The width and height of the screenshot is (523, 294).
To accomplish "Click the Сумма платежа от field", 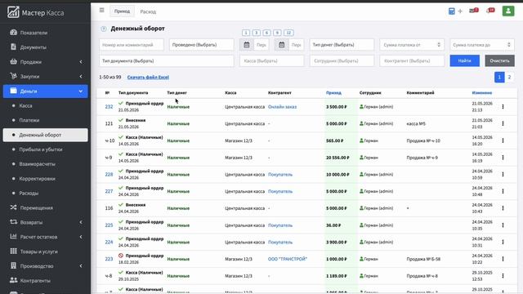I will pyautogui.click(x=412, y=45).
